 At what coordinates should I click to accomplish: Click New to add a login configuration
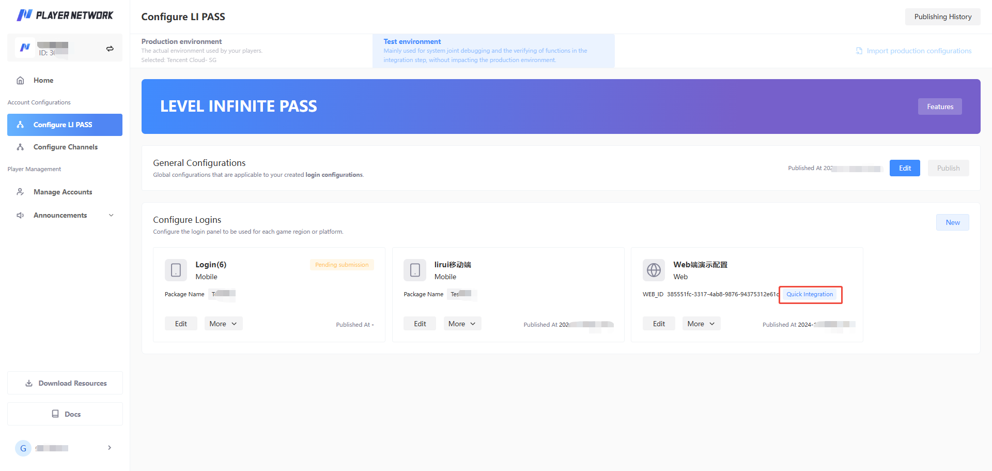pos(952,222)
